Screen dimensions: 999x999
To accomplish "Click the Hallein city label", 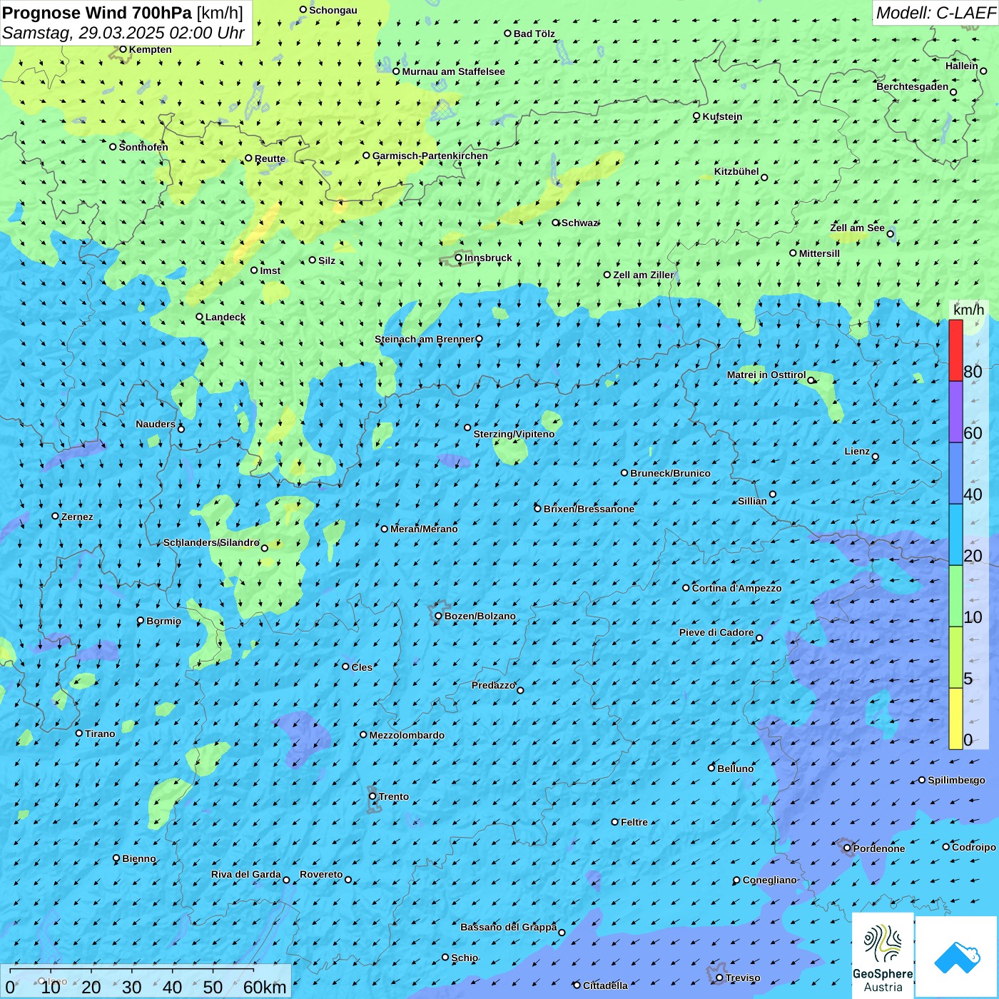I will point(961,66).
